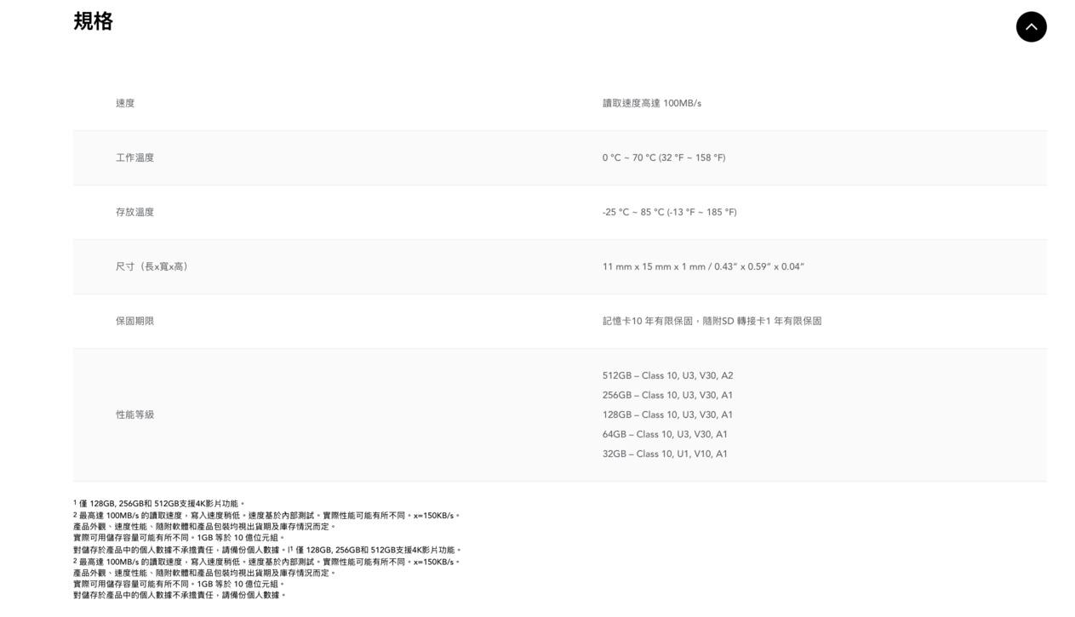This screenshot has width=1075, height=617.
Task: Click the -25 °C ~ 85 °C storage value
Action: tap(669, 212)
